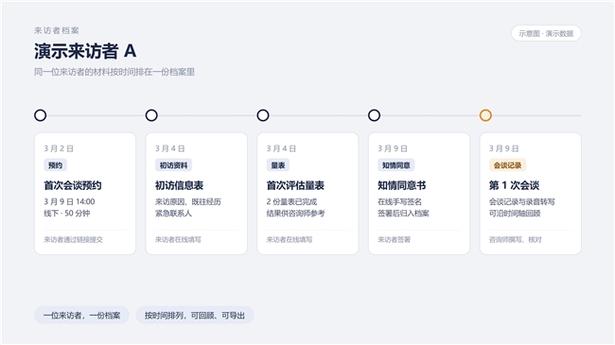Click the text 可沿时间轴回顾
615x345 pixels.
click(515, 214)
